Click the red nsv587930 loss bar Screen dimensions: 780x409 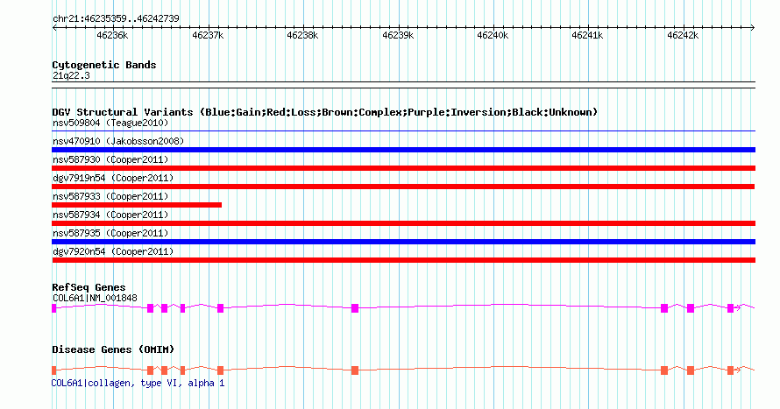pyautogui.click(x=403, y=168)
